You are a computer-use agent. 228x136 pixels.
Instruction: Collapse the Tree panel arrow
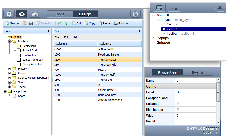pyautogui.click(x=48, y=31)
